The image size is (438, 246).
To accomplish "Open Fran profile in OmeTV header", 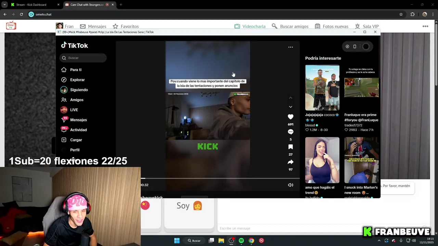I will pos(65,26).
